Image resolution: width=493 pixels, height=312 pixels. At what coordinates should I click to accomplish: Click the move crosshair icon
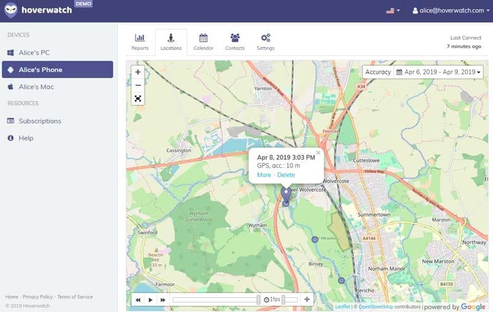click(307, 300)
